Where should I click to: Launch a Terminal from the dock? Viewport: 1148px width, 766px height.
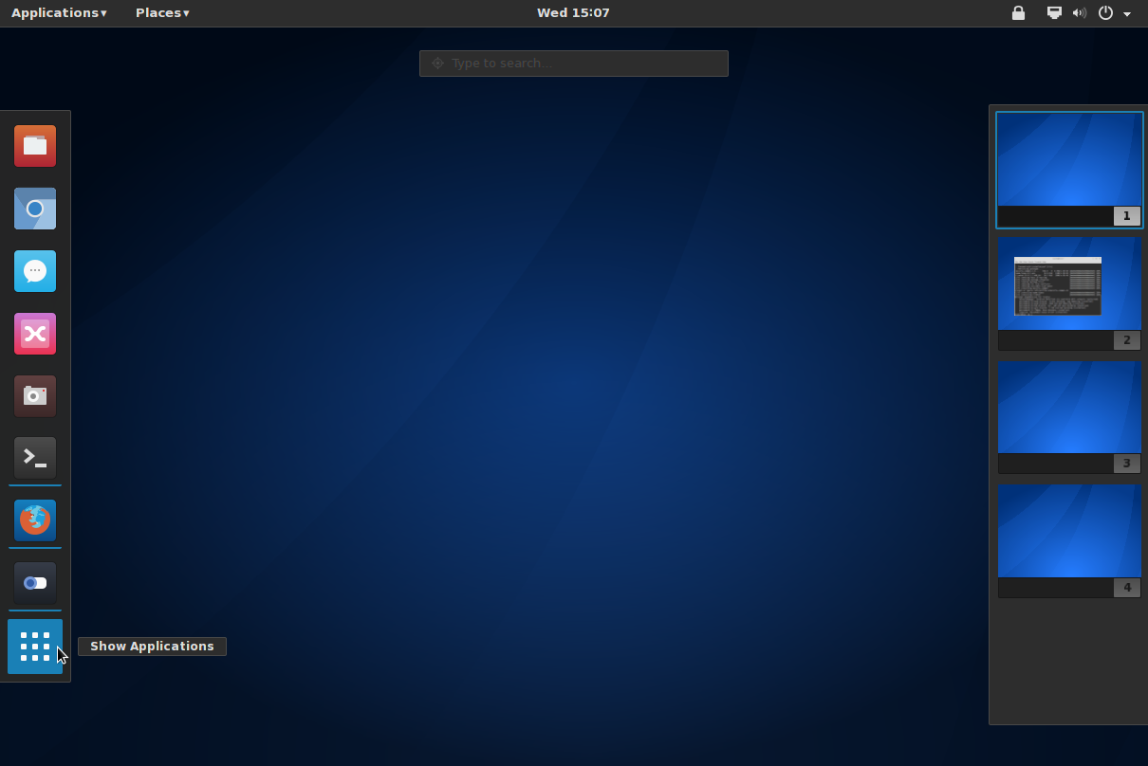[x=35, y=458]
